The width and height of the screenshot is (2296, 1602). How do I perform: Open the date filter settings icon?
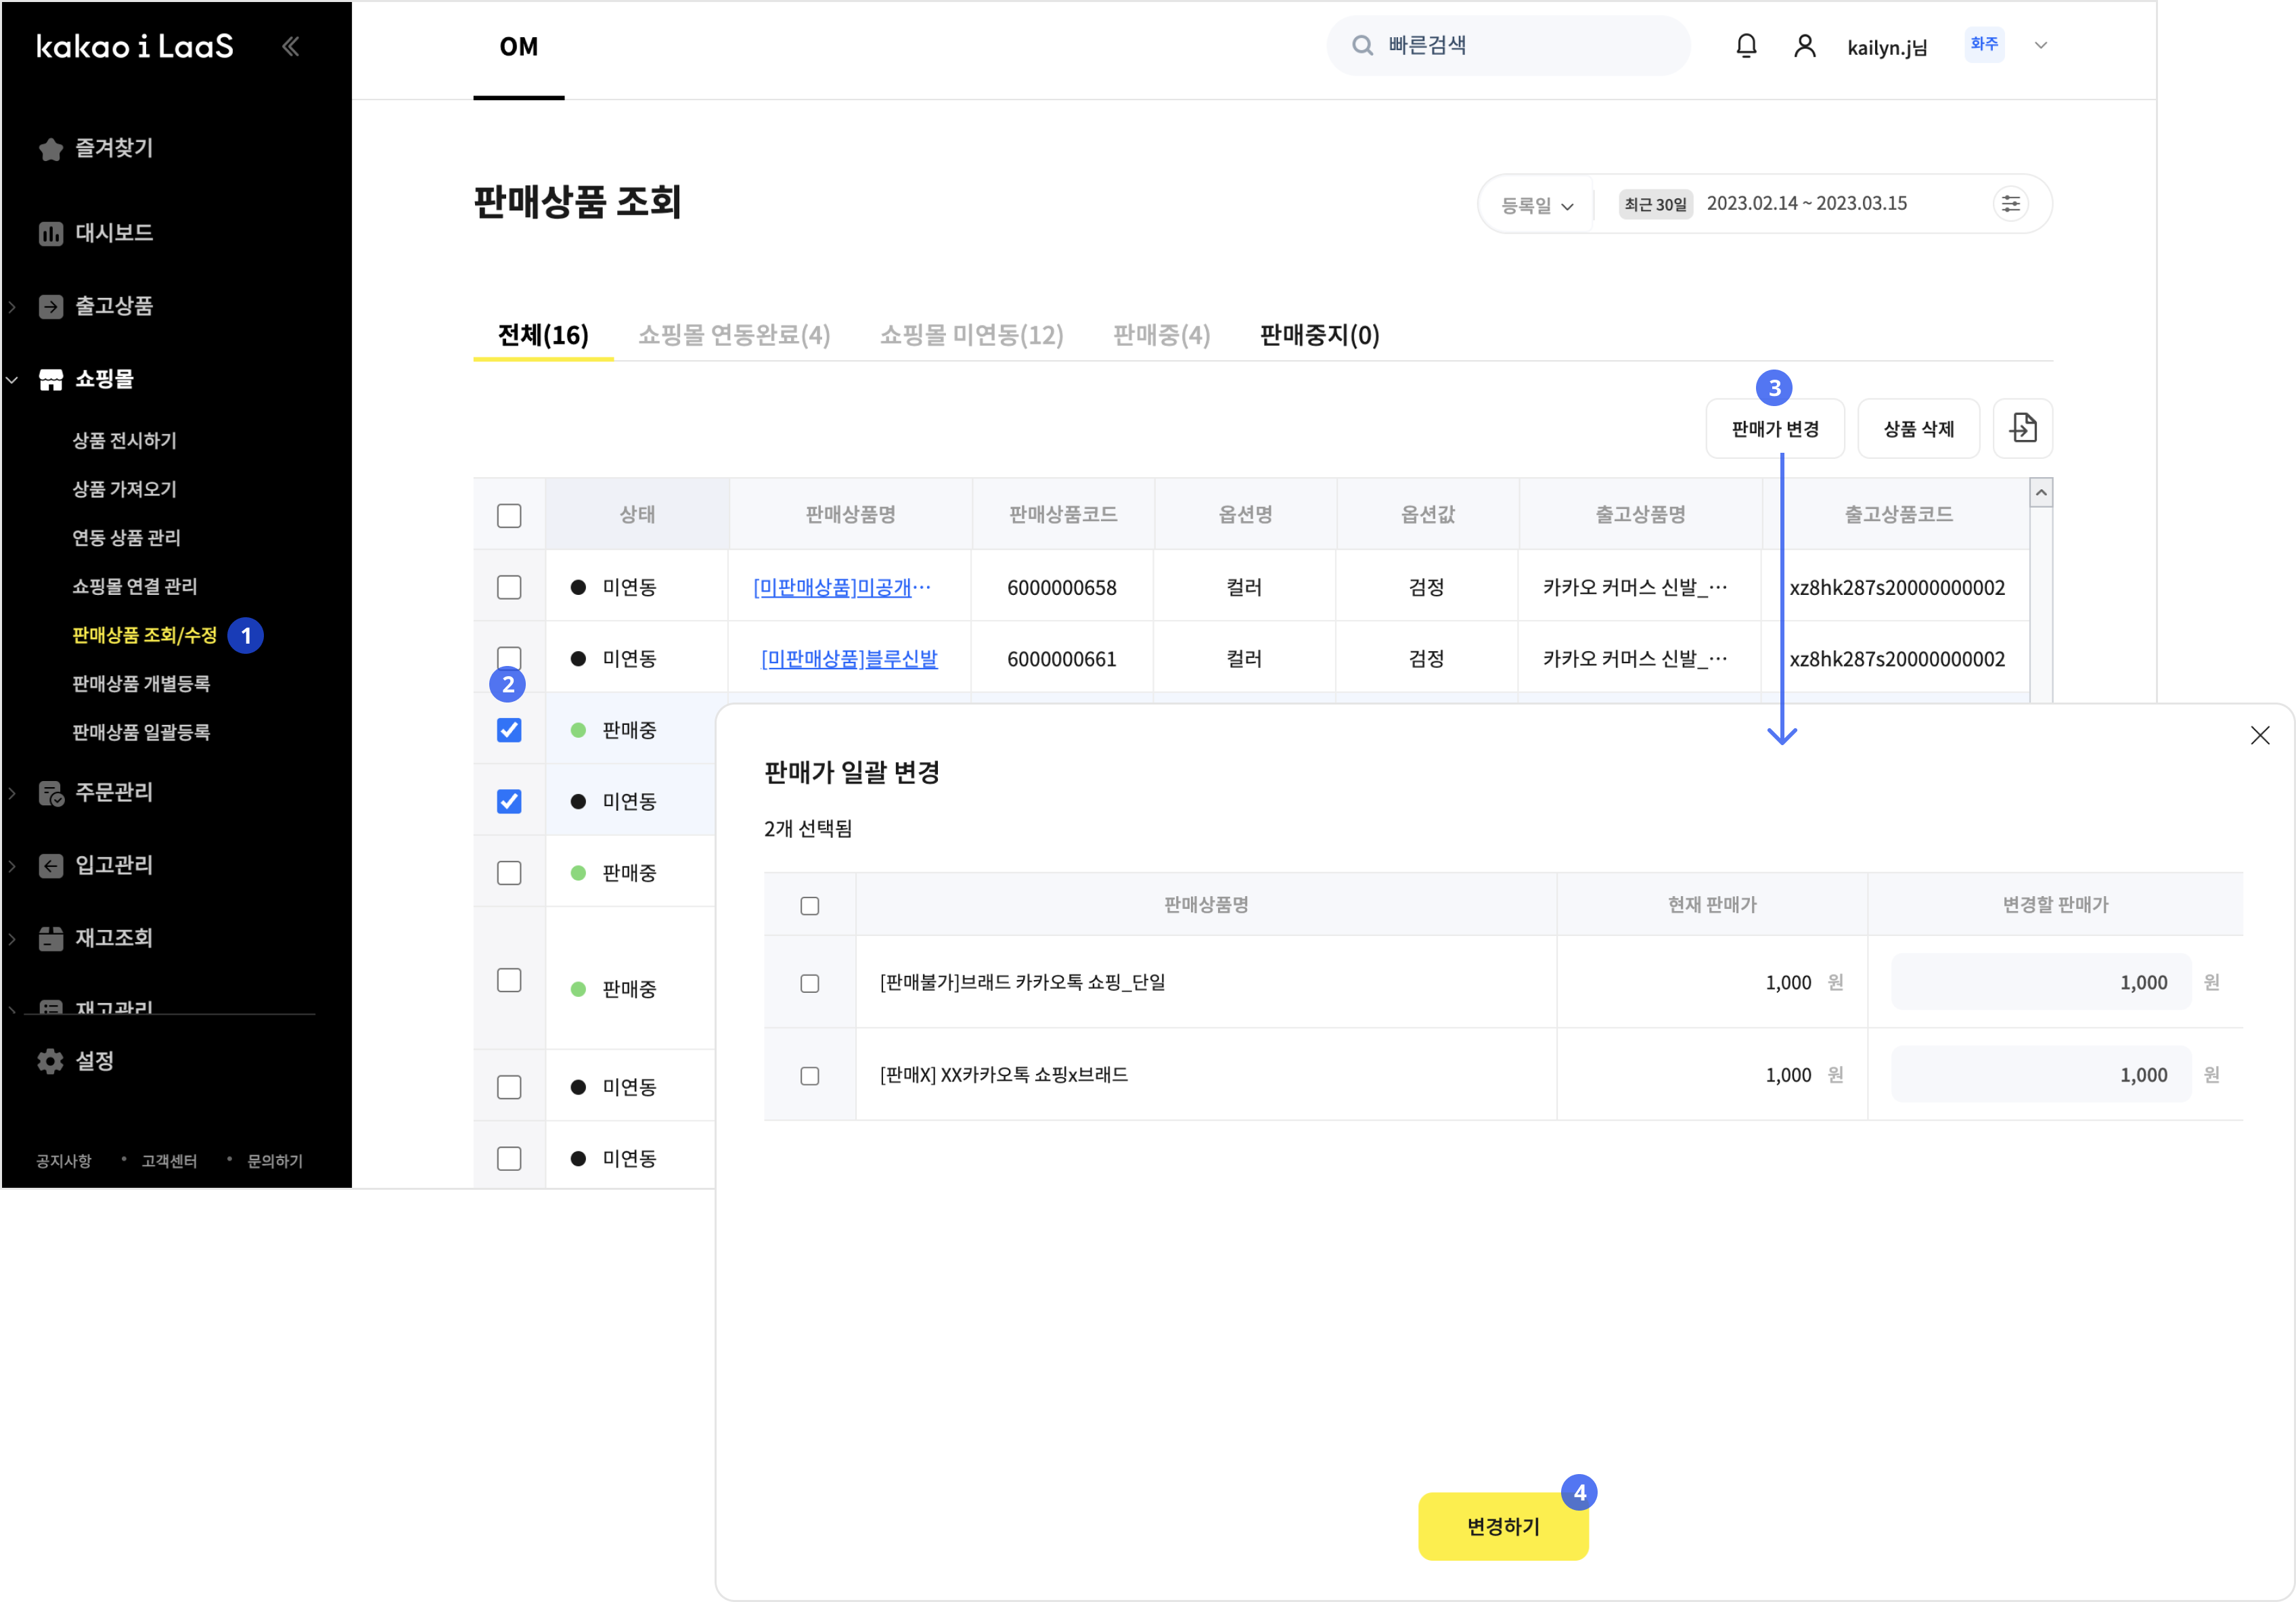coord(2010,204)
